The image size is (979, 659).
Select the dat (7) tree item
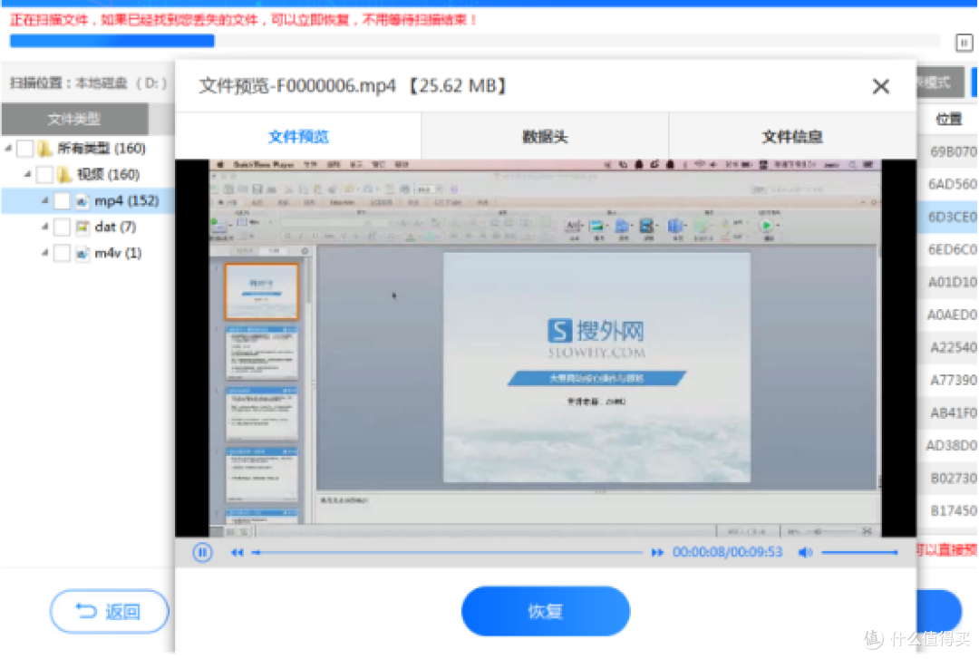(x=115, y=227)
